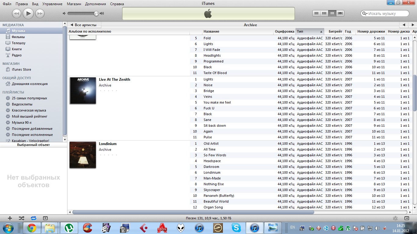Image resolution: width=417 pixels, height=234 pixels.
Task: Click the maximum volume speaker icon
Action: pyautogui.click(x=102, y=13)
